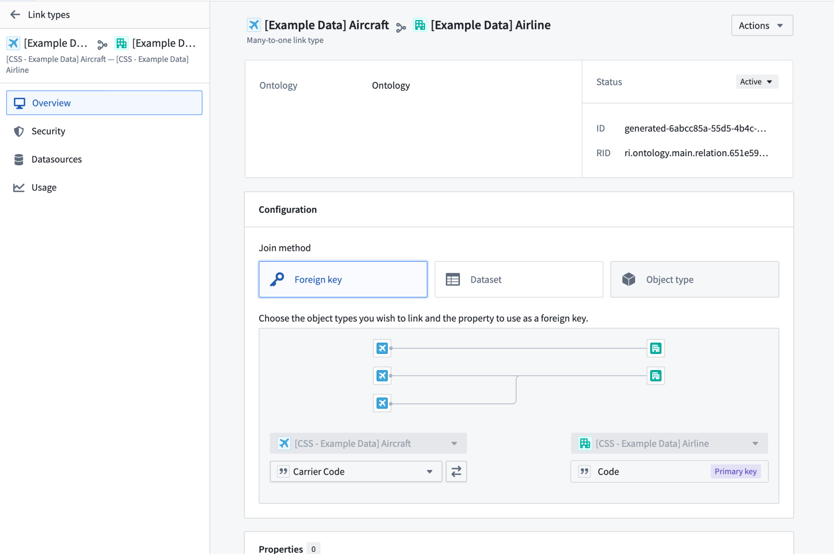834x554 pixels.
Task: Click the generated ID value
Action: [695, 128]
